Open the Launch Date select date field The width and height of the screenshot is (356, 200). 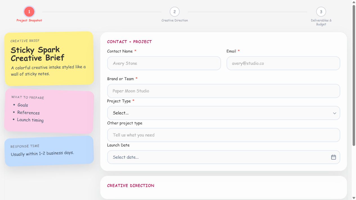pos(224,157)
